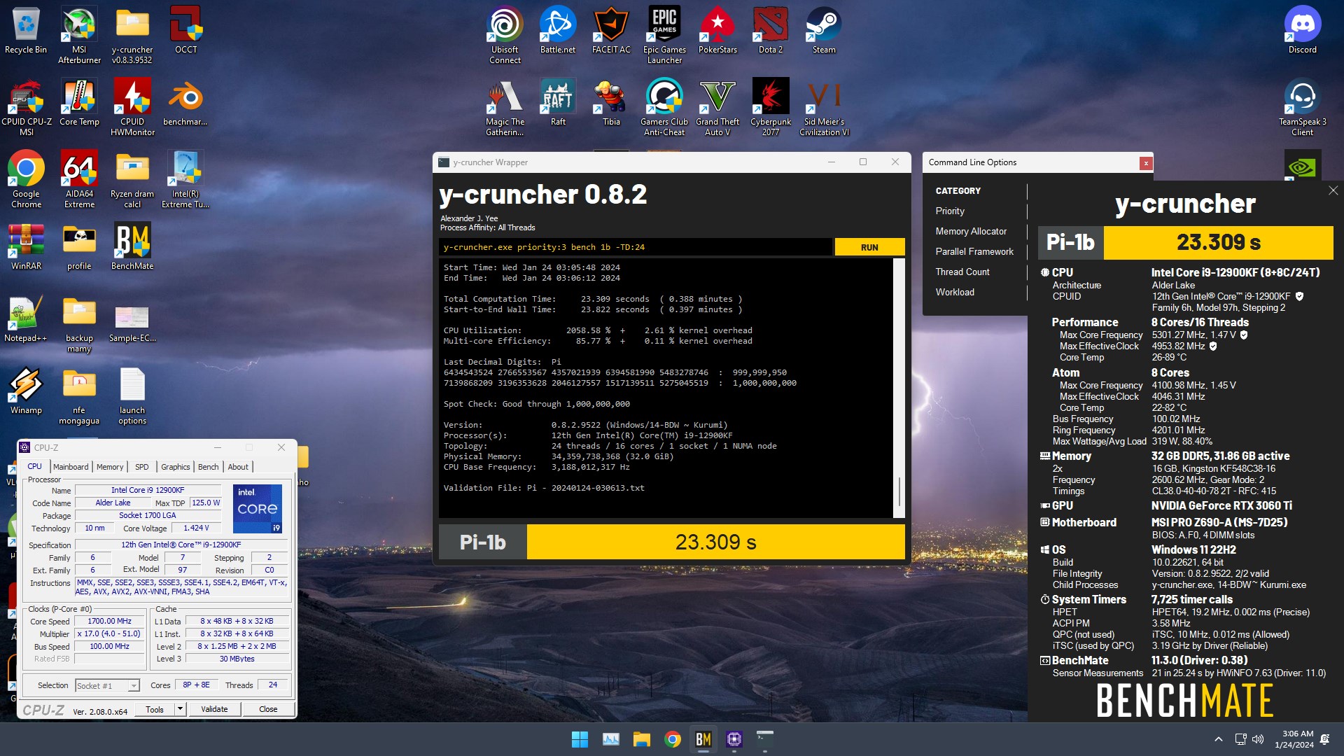Viewport: 1344px width, 756px height.
Task: Click the CPU-Z taskbar icon
Action: pos(734,739)
